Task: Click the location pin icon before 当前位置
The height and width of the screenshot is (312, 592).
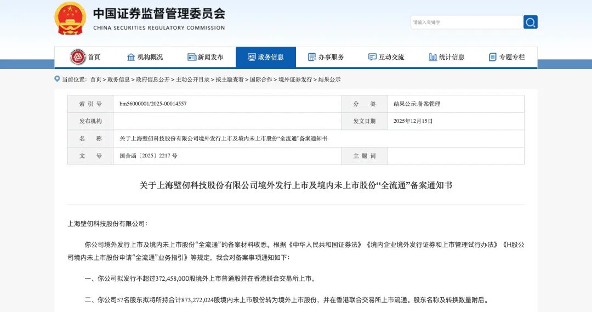Action: tap(57, 79)
